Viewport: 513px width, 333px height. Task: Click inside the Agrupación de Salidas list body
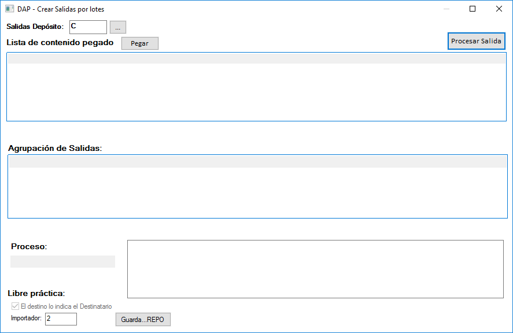click(257, 193)
